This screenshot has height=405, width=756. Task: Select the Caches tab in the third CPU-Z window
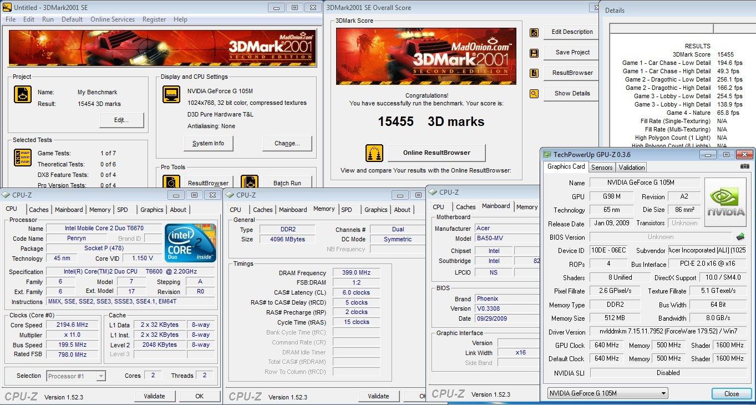pyautogui.click(x=466, y=207)
